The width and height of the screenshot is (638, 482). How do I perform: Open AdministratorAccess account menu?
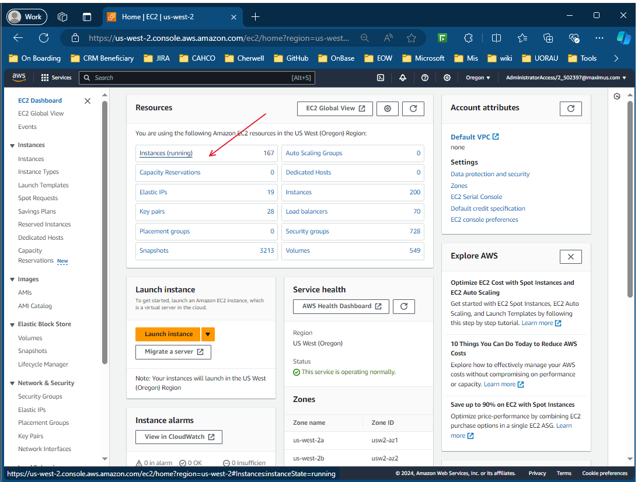(566, 78)
